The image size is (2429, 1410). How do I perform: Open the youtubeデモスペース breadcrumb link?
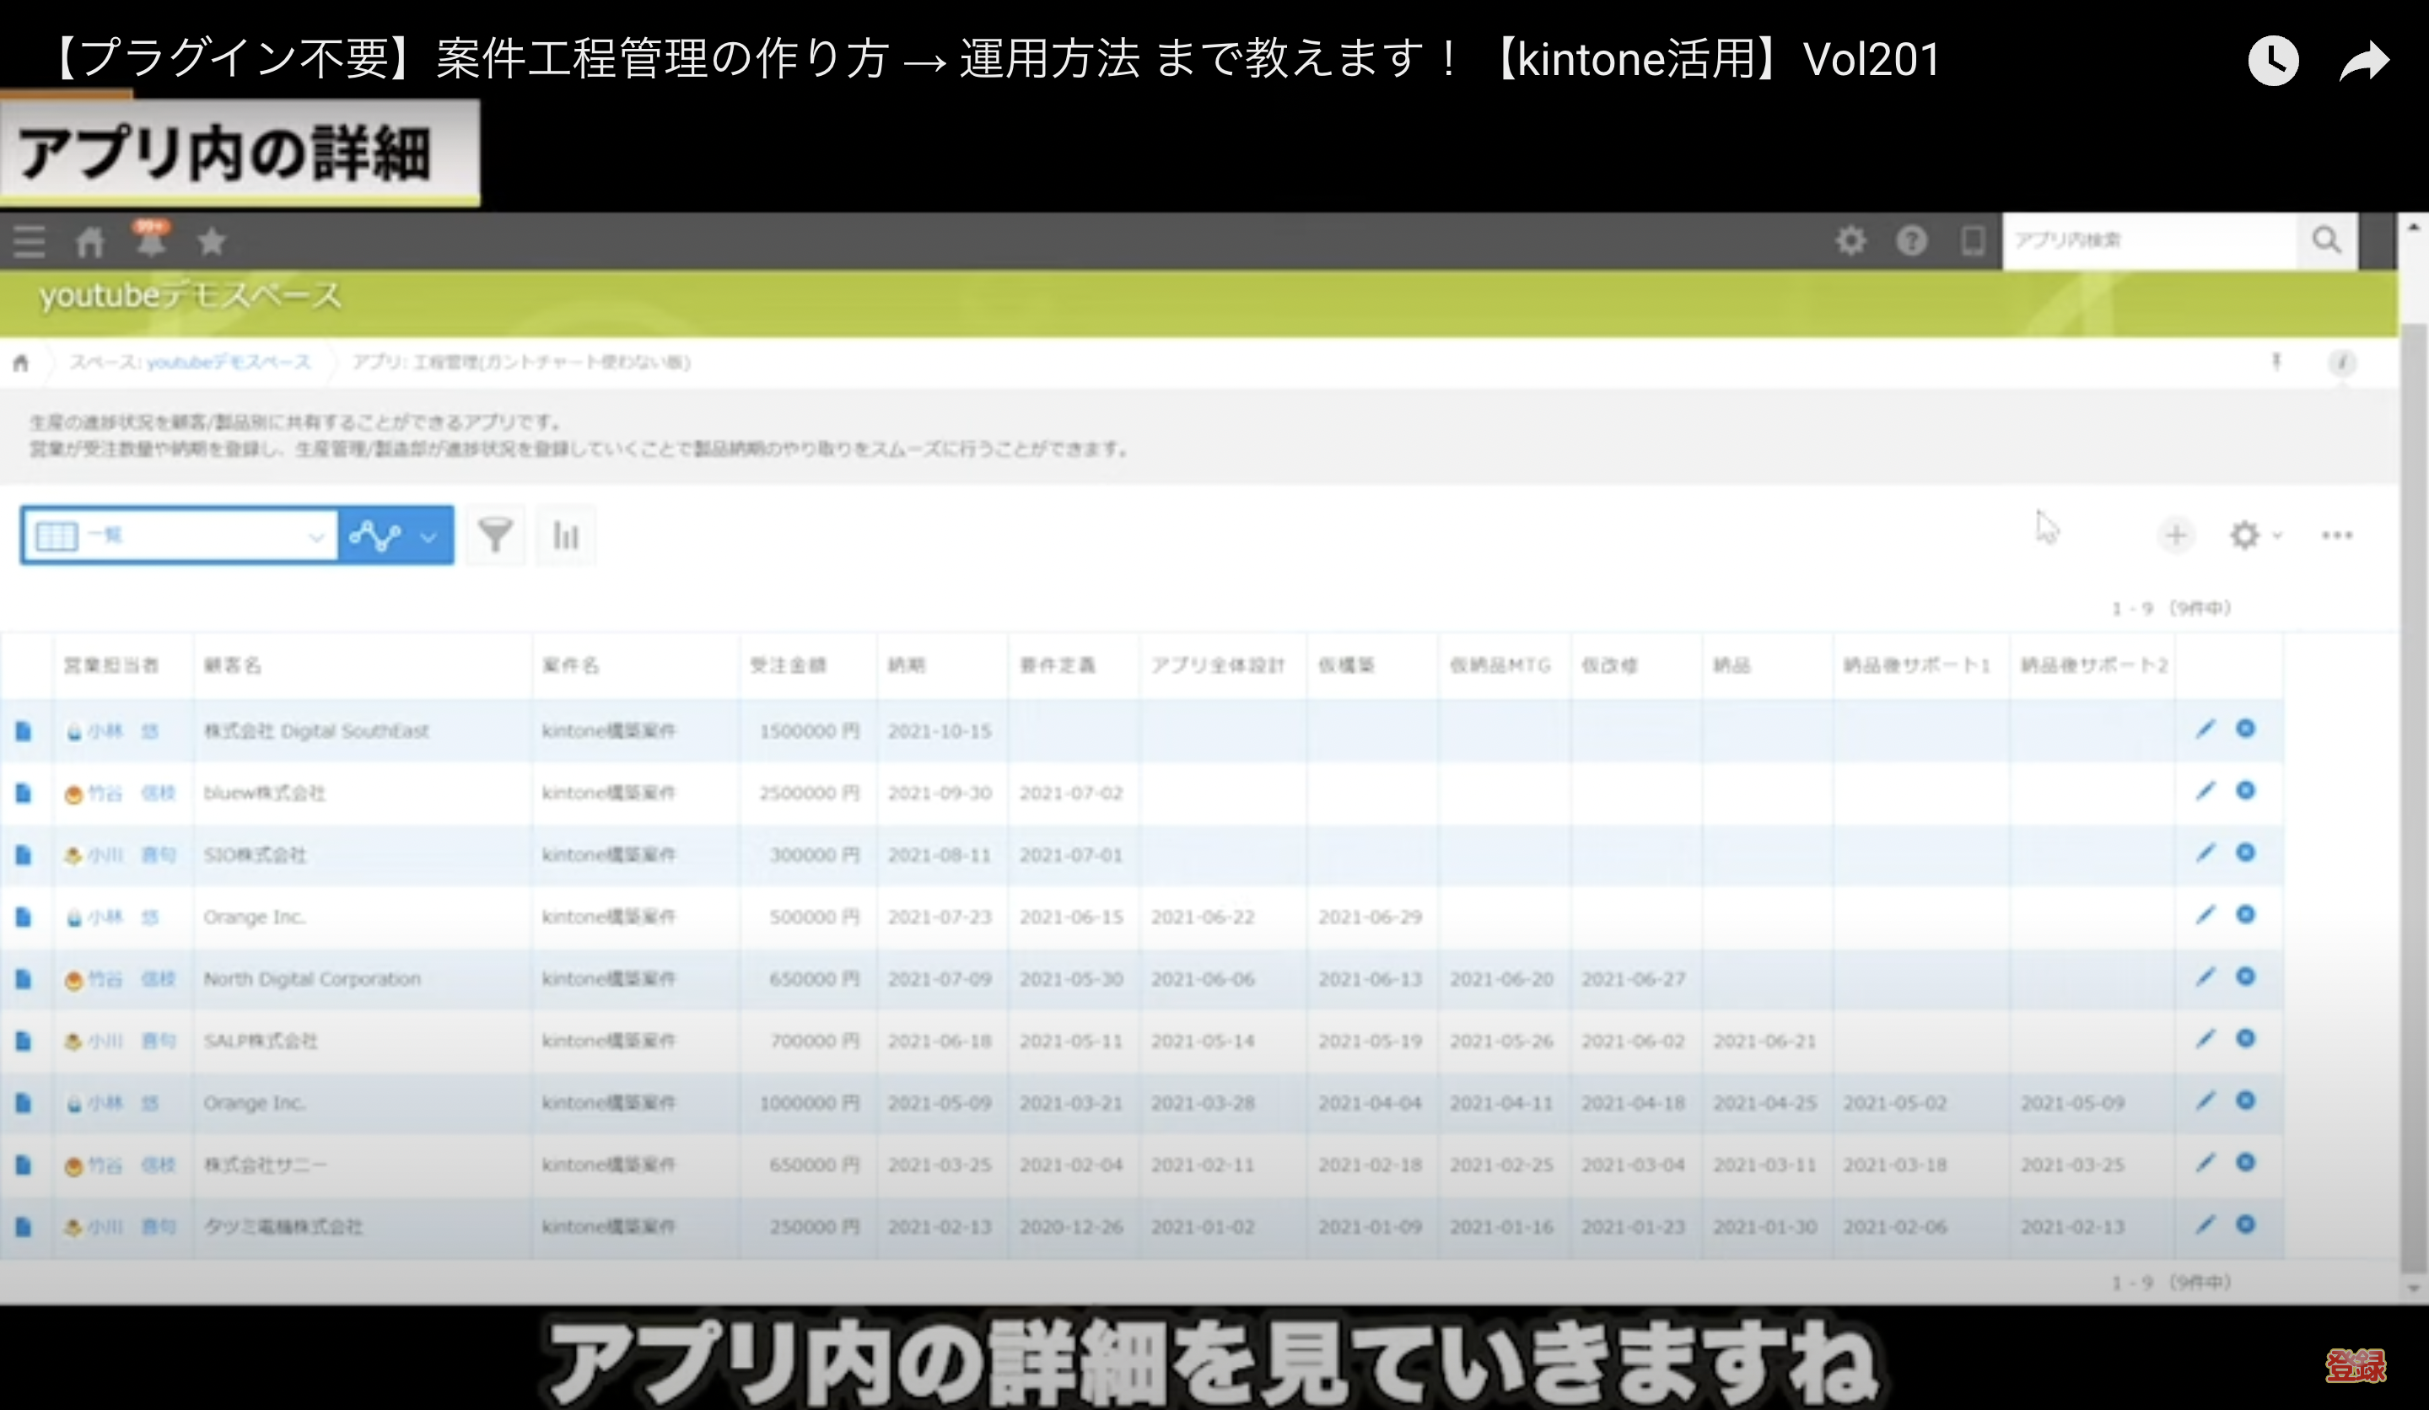(229, 363)
